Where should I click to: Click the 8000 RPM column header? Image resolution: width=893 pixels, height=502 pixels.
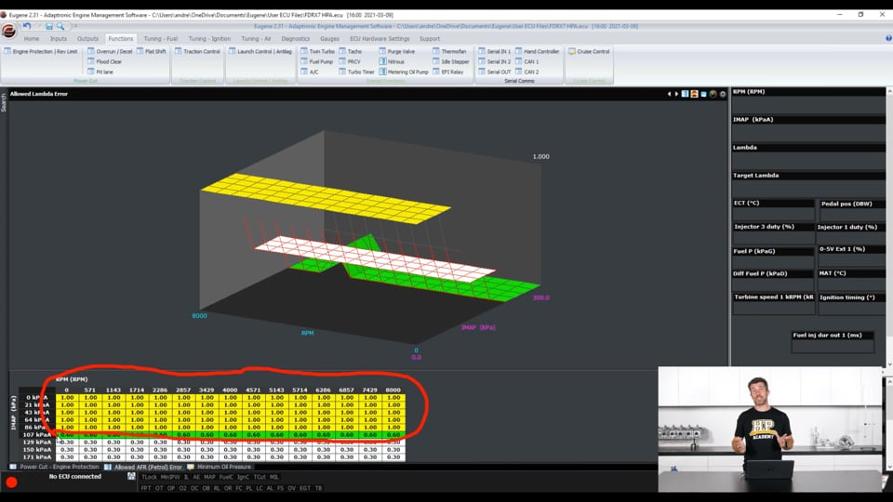click(x=393, y=390)
